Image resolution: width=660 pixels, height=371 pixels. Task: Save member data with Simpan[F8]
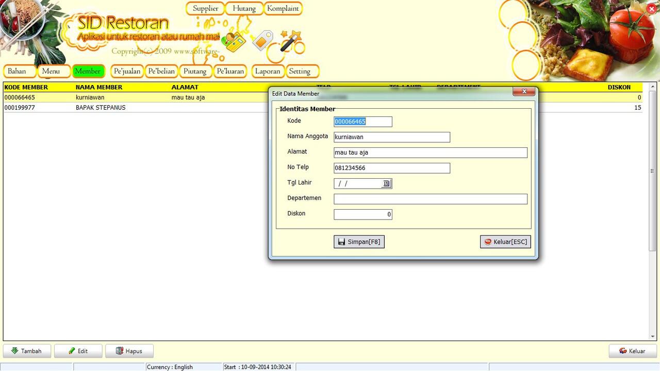click(359, 242)
